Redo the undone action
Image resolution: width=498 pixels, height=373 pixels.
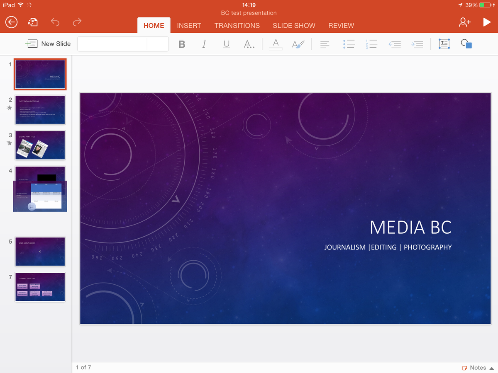click(77, 22)
